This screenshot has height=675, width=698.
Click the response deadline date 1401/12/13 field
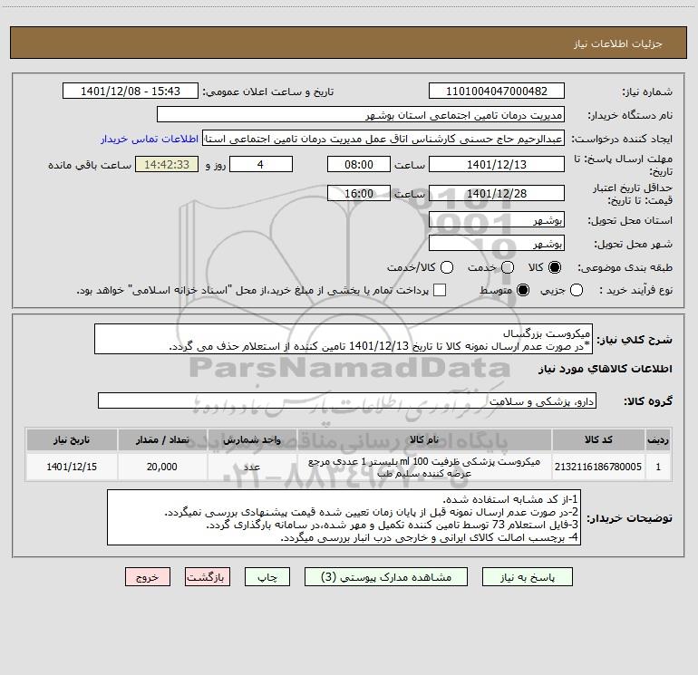click(497, 164)
